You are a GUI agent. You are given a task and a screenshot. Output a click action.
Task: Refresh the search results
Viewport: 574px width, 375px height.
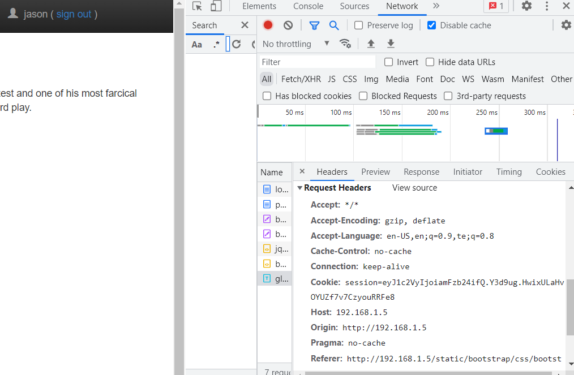pos(237,44)
